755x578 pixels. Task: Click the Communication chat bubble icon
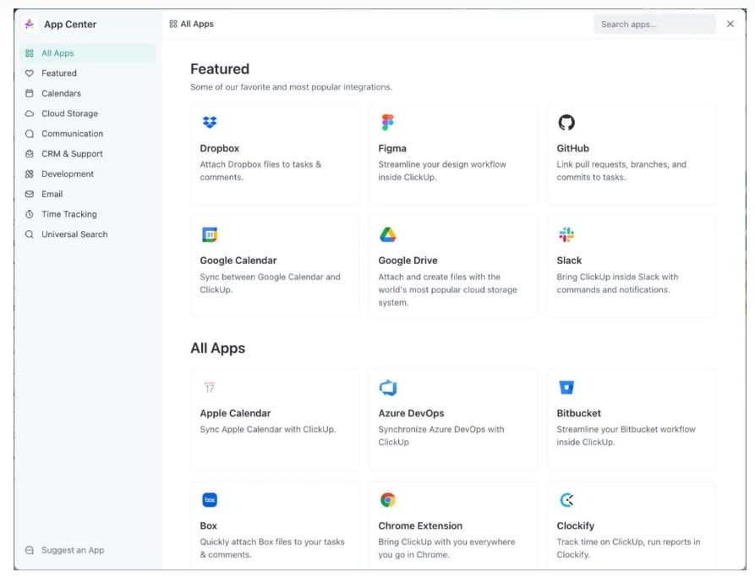click(30, 134)
